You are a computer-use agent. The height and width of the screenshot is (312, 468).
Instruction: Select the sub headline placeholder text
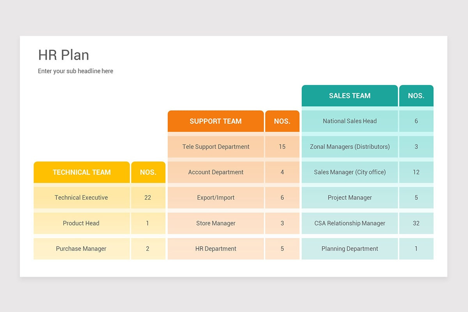pyautogui.click(x=75, y=71)
